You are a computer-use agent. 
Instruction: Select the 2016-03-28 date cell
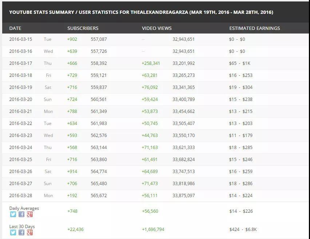pyautogui.click(x=21, y=196)
